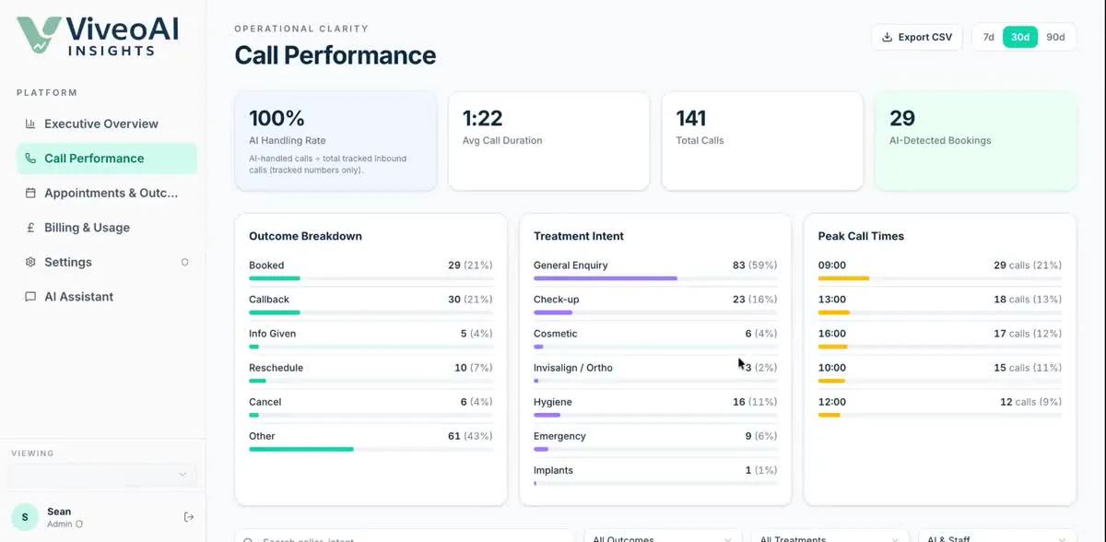Click the Hygiene treatment label
The height and width of the screenshot is (542, 1106).
click(x=553, y=402)
